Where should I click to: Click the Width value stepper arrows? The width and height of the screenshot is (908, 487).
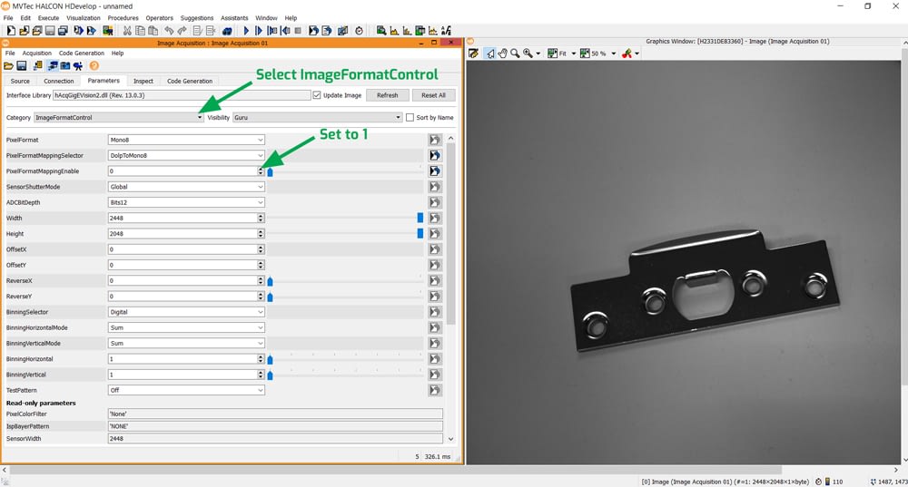[261, 218]
